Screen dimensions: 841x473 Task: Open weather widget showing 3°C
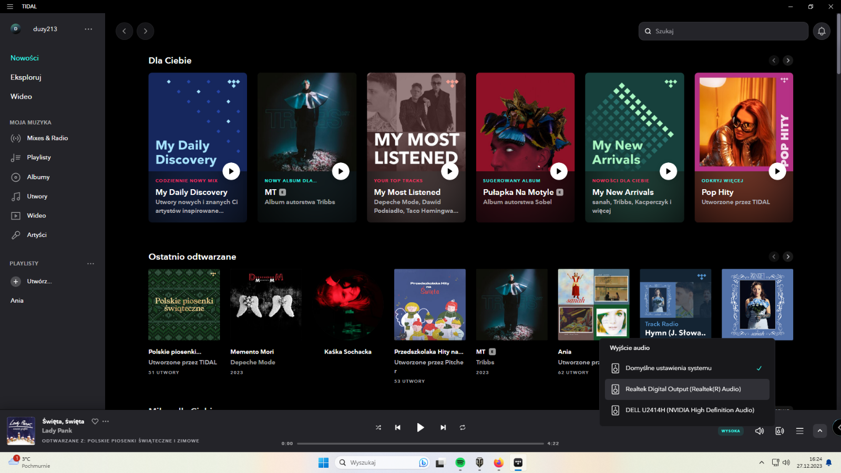point(30,462)
